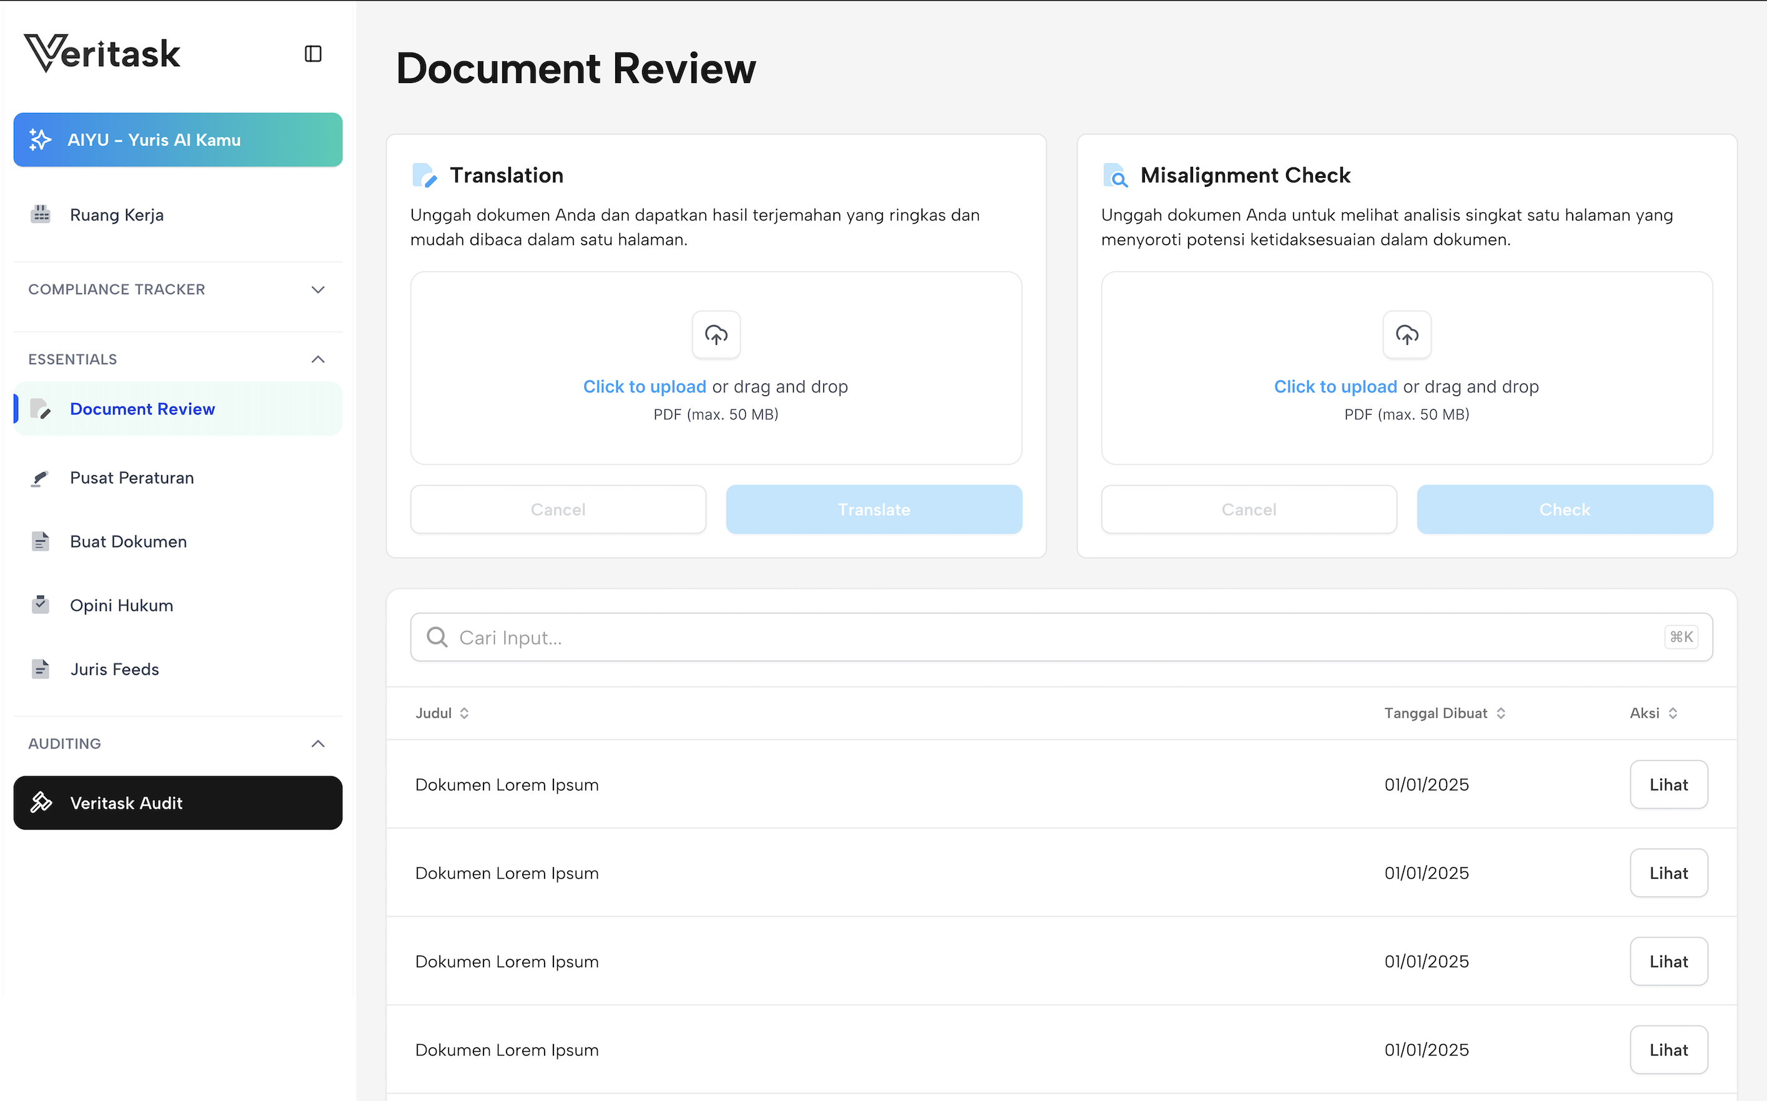This screenshot has height=1101, width=1767.
Task: Click to upload a Translation PDF
Action: [x=645, y=386]
